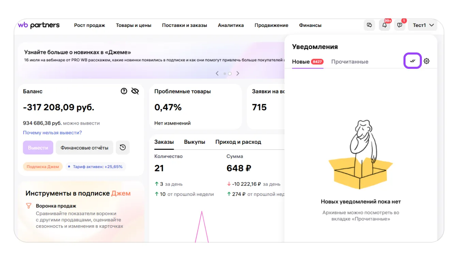
Task: Open Аналитика menu
Action: (x=231, y=25)
